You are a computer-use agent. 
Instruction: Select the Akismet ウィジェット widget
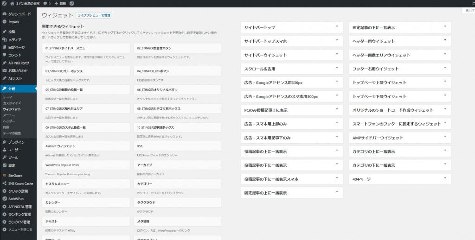(86, 146)
